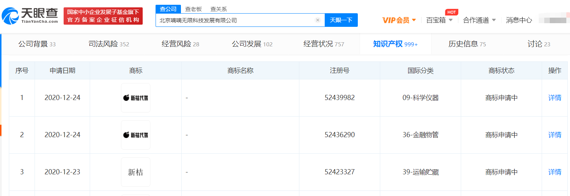The width and height of the screenshot is (570, 196).
Task: Open the 公司背景 tab
Action: pos(37,44)
